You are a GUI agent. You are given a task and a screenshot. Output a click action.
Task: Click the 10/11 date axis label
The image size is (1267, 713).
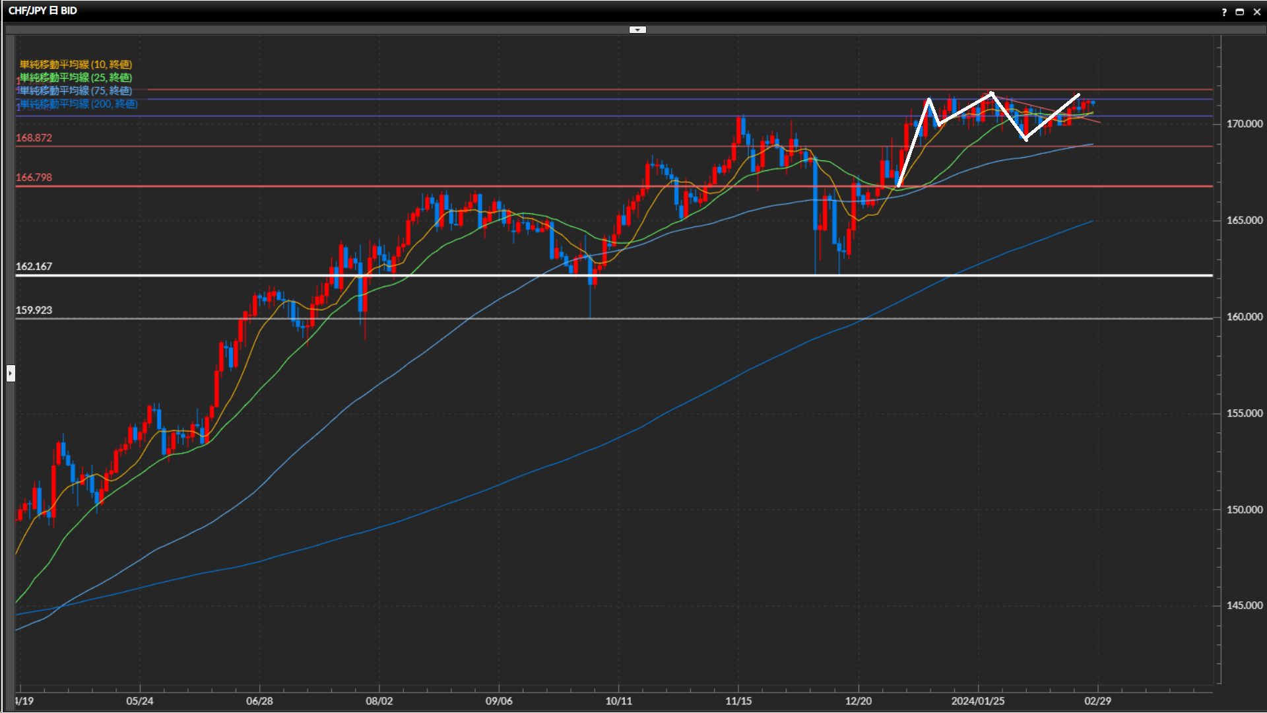(x=618, y=700)
